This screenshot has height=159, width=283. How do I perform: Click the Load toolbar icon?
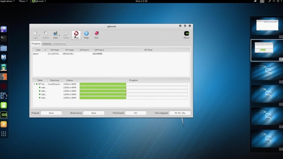point(35,35)
